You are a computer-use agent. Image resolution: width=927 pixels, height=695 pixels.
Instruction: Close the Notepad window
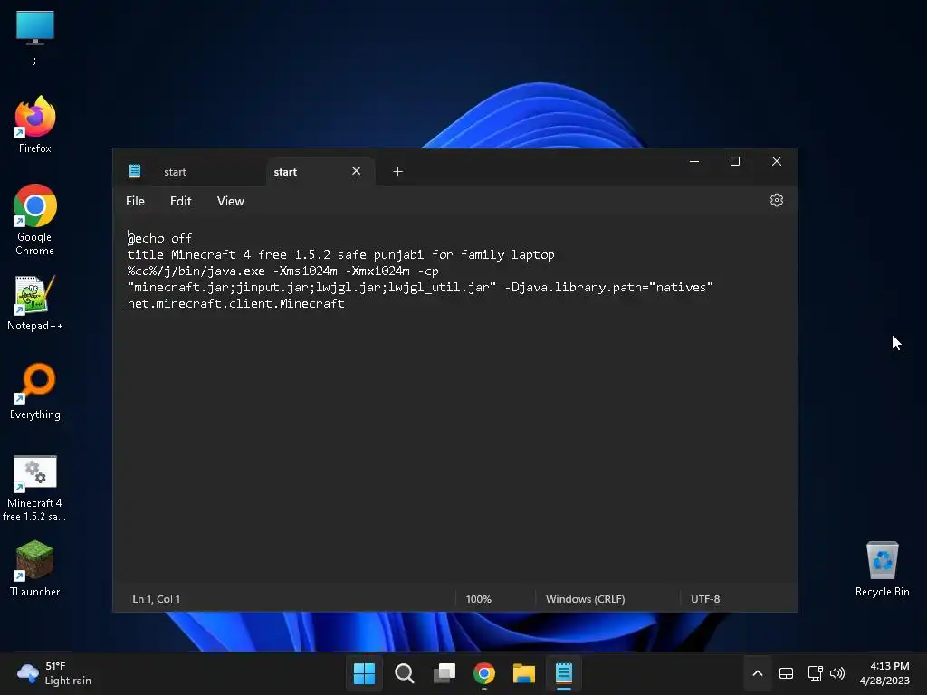click(x=776, y=161)
